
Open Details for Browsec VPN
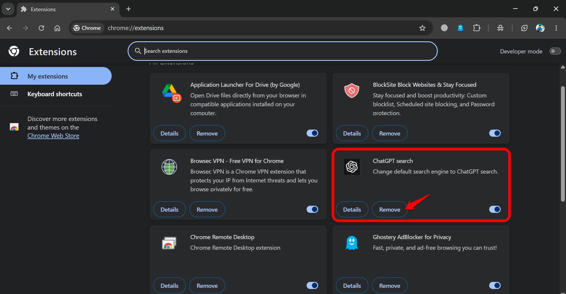click(x=169, y=209)
